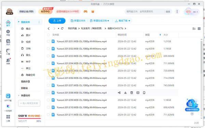Refresh the file list with reload icon
Image resolution: width=205 pixels, height=128 pixels.
point(62,28)
